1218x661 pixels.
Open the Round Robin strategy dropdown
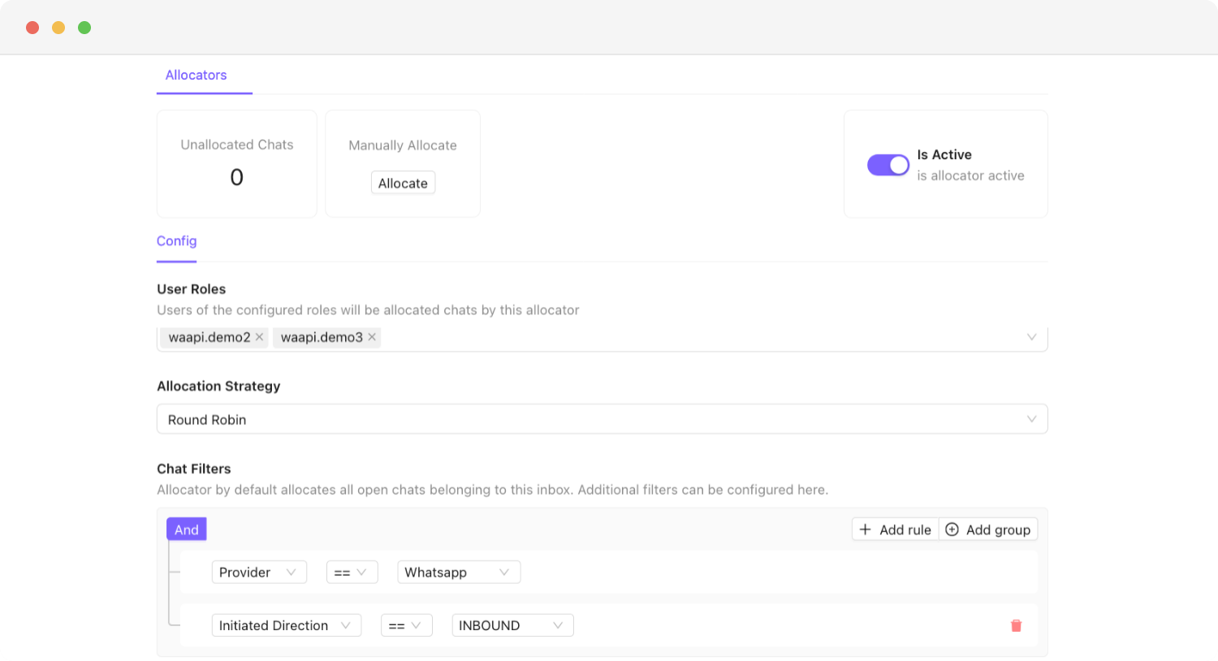pos(602,419)
